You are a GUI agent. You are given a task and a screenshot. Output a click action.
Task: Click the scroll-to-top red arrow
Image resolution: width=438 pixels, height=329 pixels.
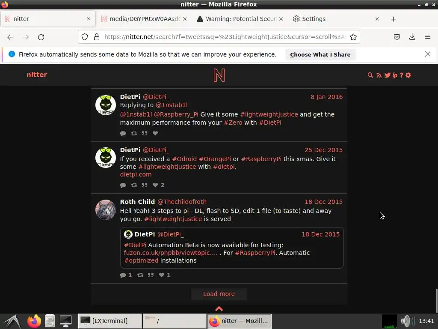tap(219, 309)
